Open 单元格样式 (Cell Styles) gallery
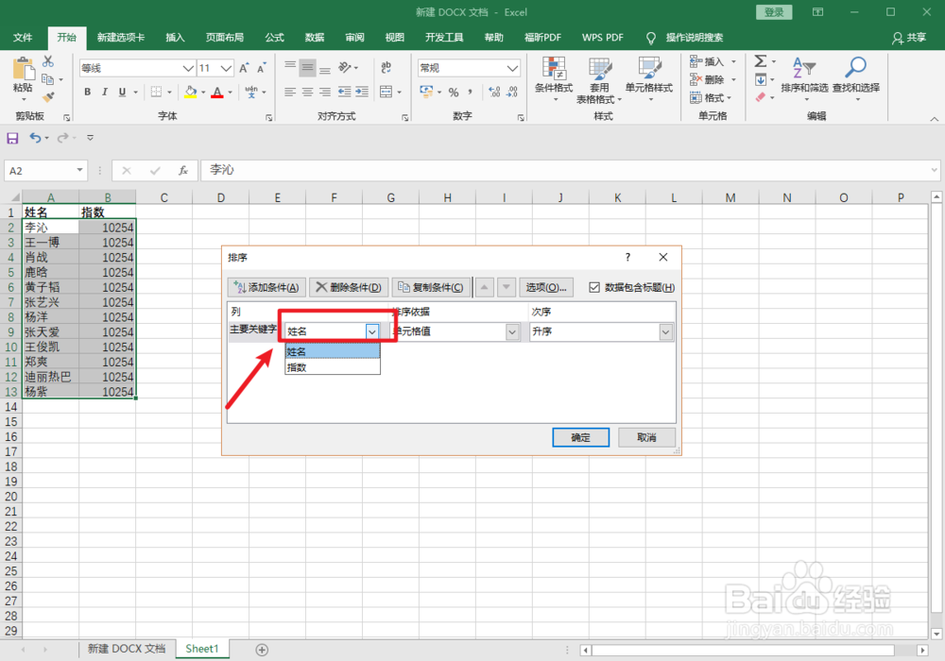 [x=648, y=80]
